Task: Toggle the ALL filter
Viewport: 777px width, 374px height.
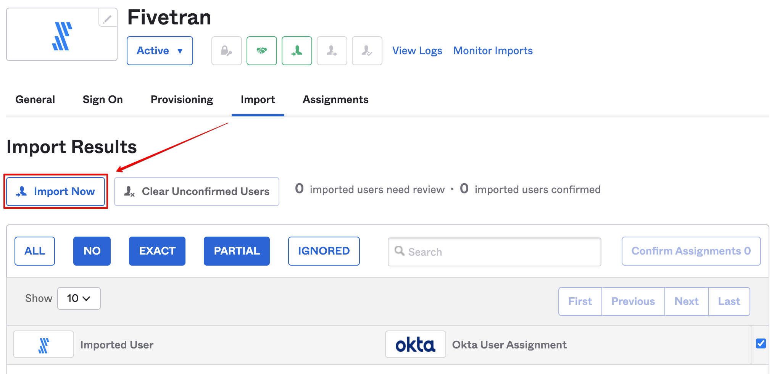Action: pyautogui.click(x=35, y=251)
